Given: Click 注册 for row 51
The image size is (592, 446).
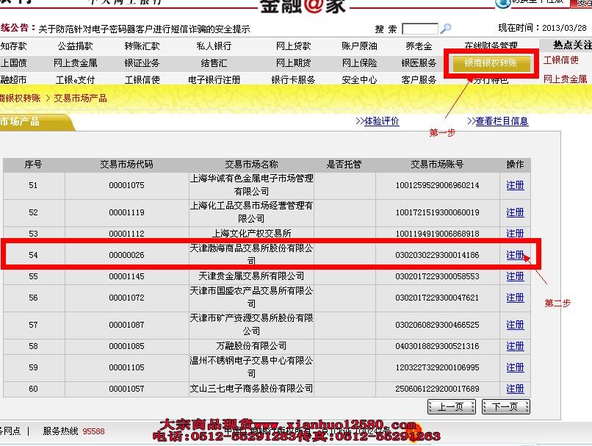Looking at the screenshot, I should (x=515, y=185).
